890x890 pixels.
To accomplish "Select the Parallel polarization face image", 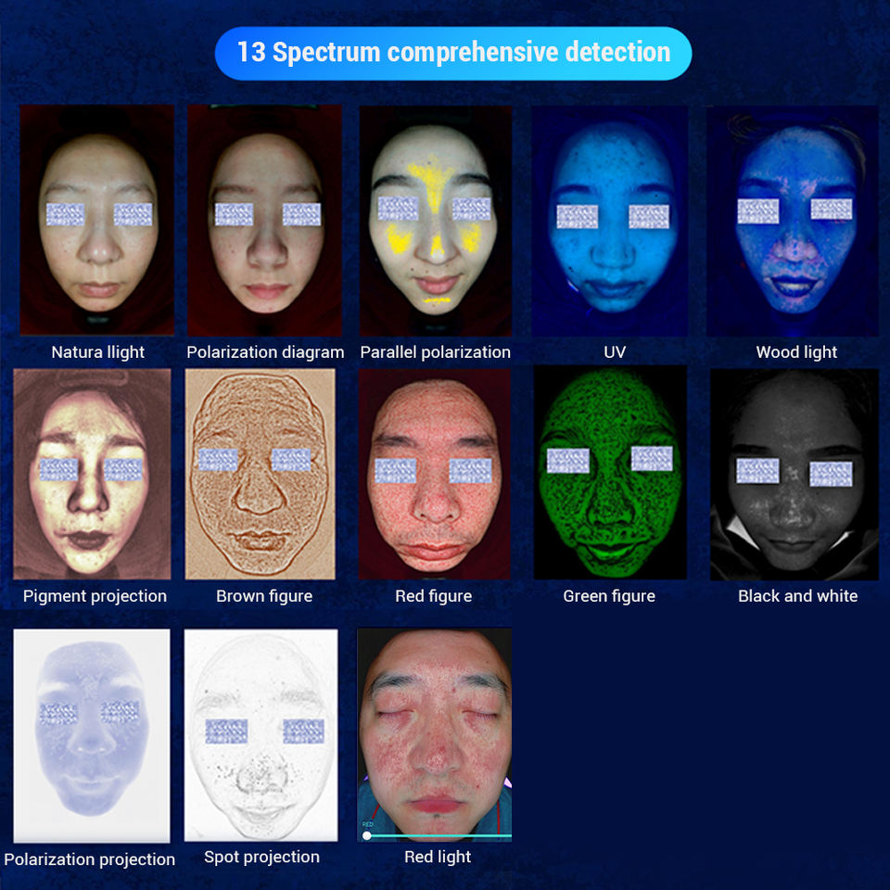I will 436,221.
